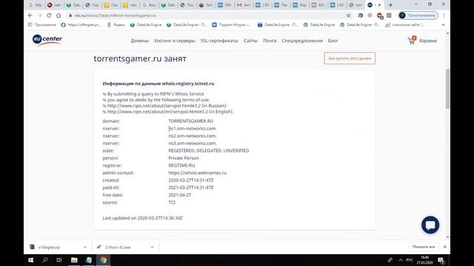This screenshot has height=266, width=474.
Task: Open the offergate bookmark
Action: [81, 24]
